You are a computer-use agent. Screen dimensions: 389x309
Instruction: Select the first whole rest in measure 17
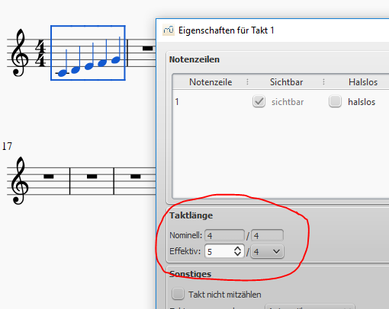pos(49,177)
